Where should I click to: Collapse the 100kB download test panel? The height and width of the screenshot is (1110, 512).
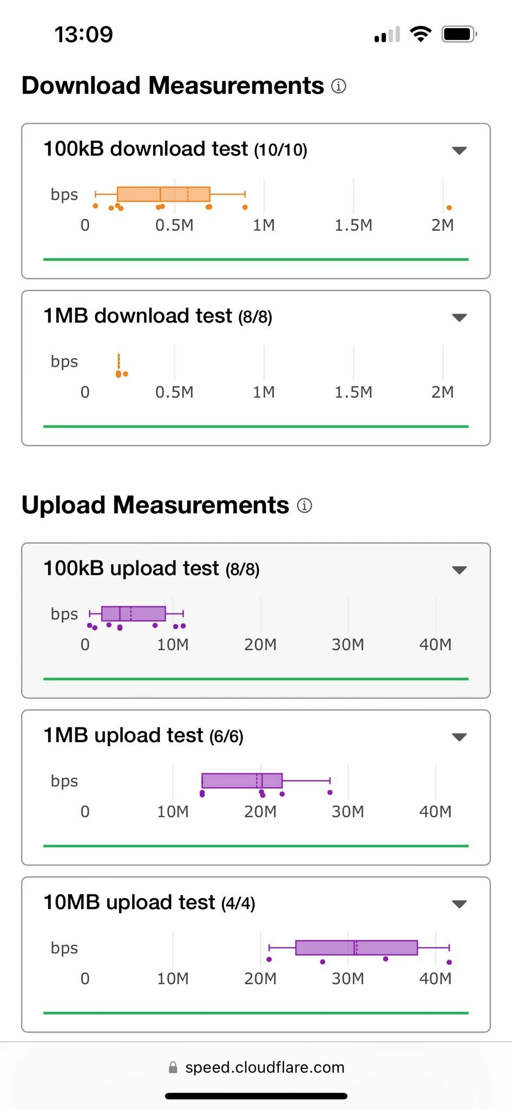coord(459,151)
